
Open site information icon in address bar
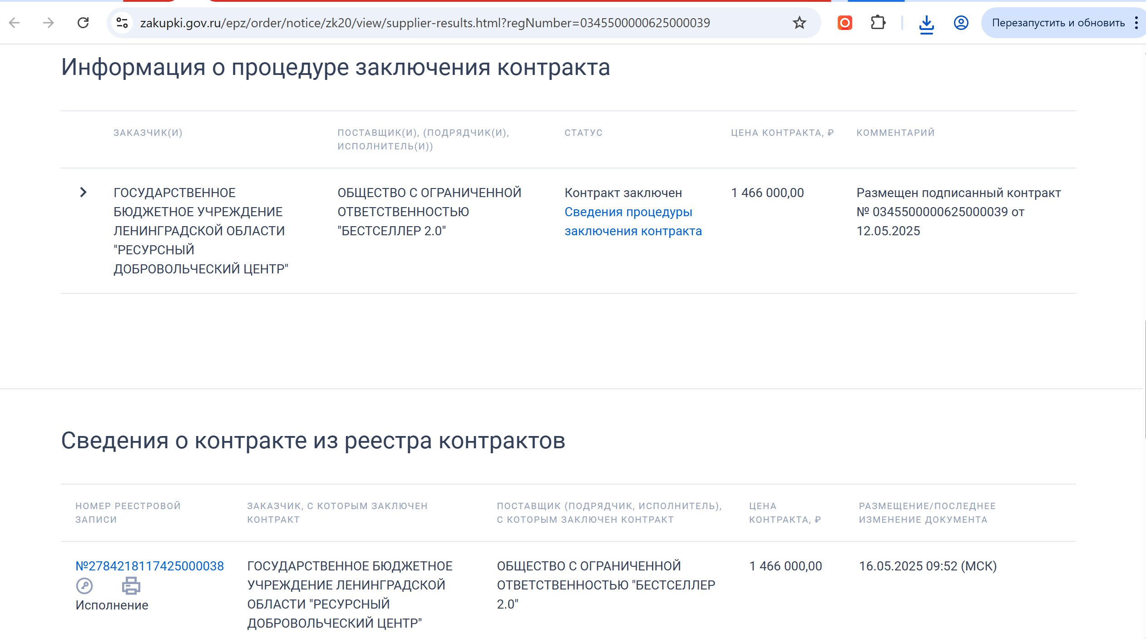coord(122,23)
